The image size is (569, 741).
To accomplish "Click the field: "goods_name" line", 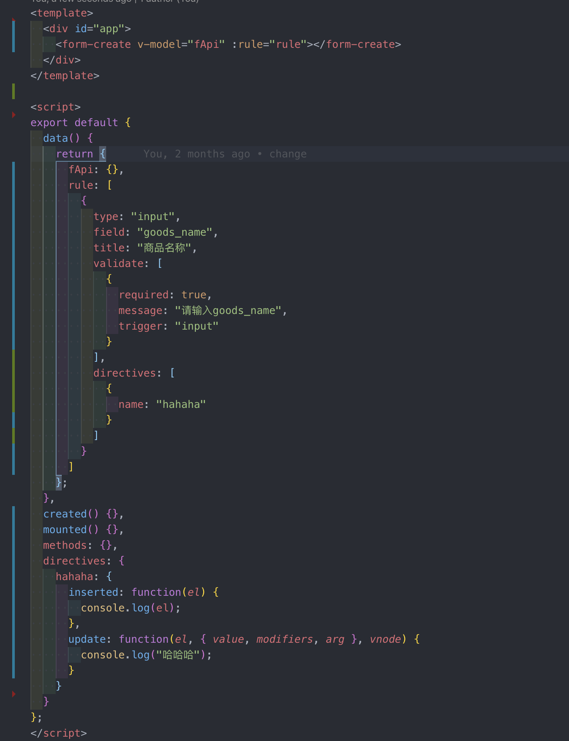I will click(x=156, y=232).
